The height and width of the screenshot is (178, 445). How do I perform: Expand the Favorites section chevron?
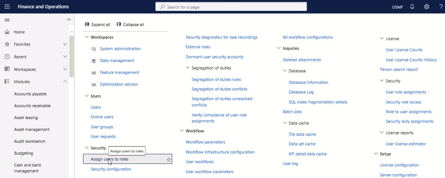pyautogui.click(x=65, y=44)
